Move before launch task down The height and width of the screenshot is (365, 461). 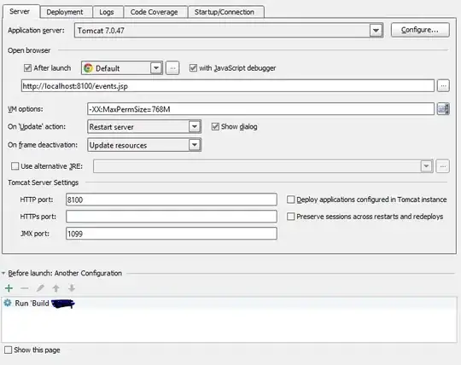coord(72,288)
